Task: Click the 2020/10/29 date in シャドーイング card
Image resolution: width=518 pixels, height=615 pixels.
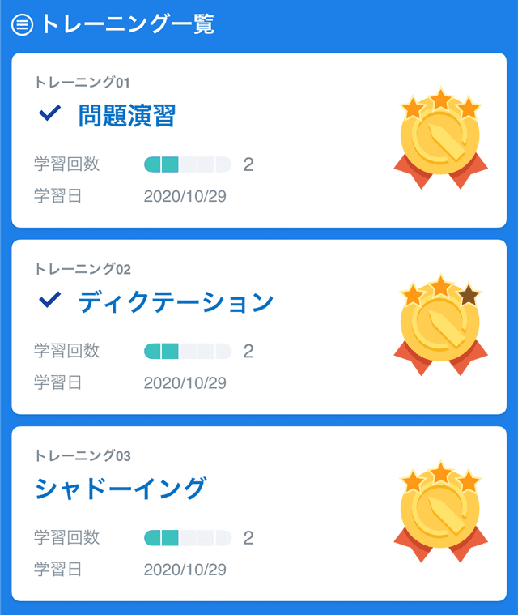Action: (x=185, y=570)
